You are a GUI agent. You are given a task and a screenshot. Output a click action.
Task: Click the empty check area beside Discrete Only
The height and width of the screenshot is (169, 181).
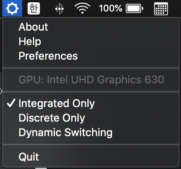point(11,118)
